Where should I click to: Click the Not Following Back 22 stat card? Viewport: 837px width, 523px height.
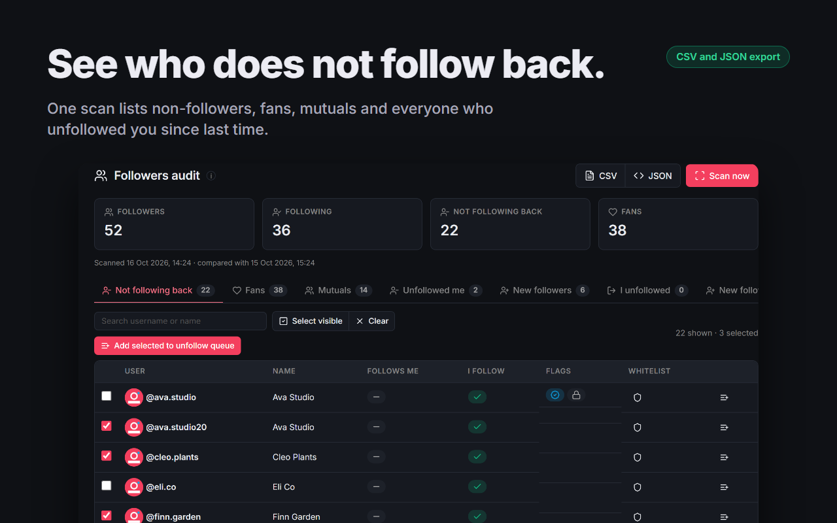coord(510,224)
